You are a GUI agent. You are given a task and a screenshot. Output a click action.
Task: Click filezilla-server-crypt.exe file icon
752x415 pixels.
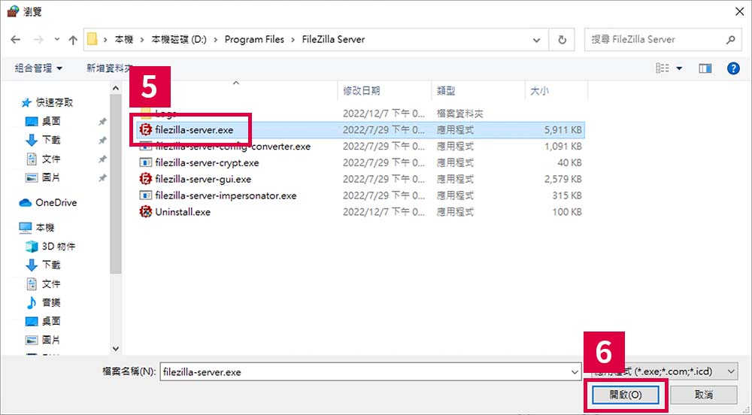(x=145, y=163)
